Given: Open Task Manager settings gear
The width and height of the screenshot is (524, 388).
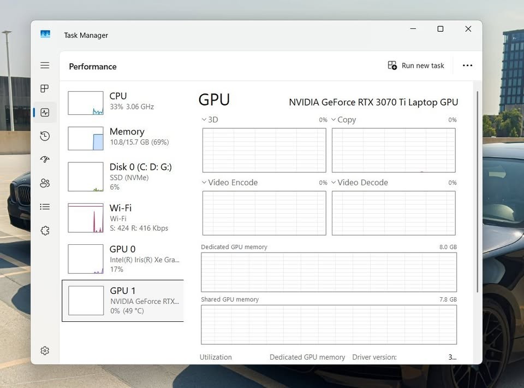Looking at the screenshot, I should pos(45,350).
